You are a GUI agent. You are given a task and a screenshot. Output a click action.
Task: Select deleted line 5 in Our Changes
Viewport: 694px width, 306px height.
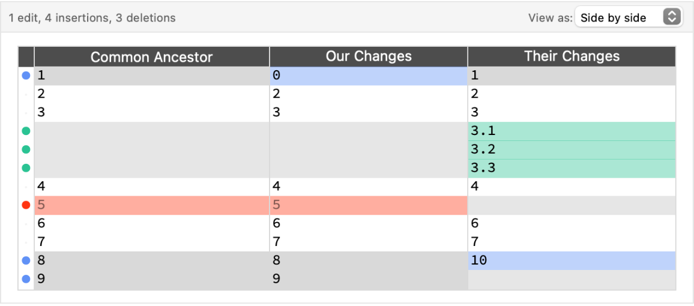(x=368, y=205)
